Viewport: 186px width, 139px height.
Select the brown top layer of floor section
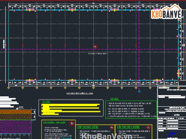click(16, 112)
